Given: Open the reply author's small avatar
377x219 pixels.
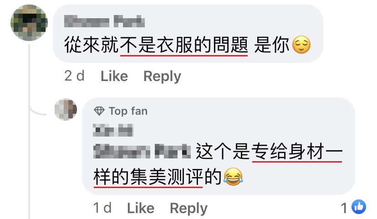Looking at the screenshot, I should point(66,109).
